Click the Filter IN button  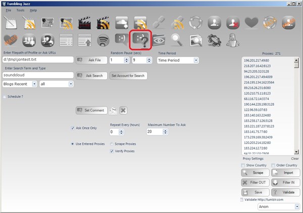[x=286, y=182]
